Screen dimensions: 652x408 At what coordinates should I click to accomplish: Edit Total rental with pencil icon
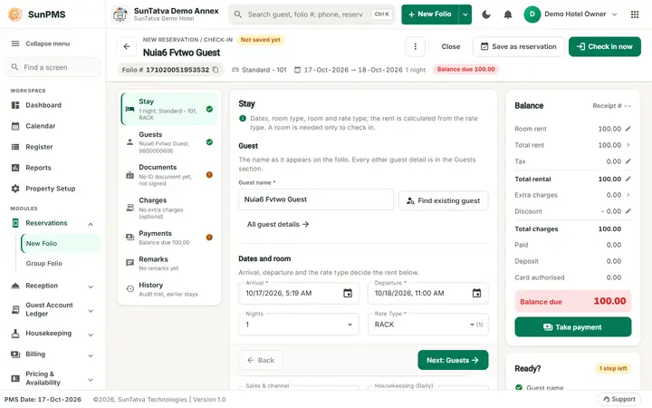[x=628, y=179]
